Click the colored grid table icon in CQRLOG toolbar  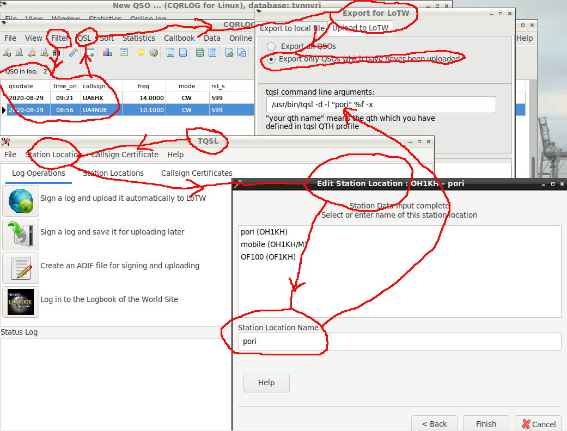point(124,53)
